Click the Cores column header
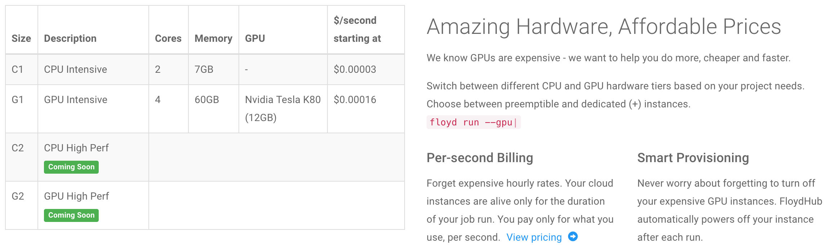825x245 pixels. (x=168, y=39)
